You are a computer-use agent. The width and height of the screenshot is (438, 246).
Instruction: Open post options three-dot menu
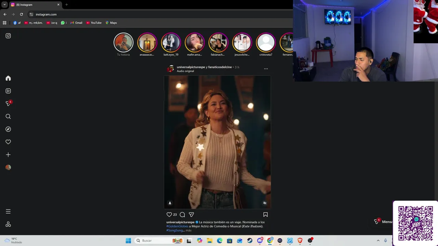[x=266, y=69]
